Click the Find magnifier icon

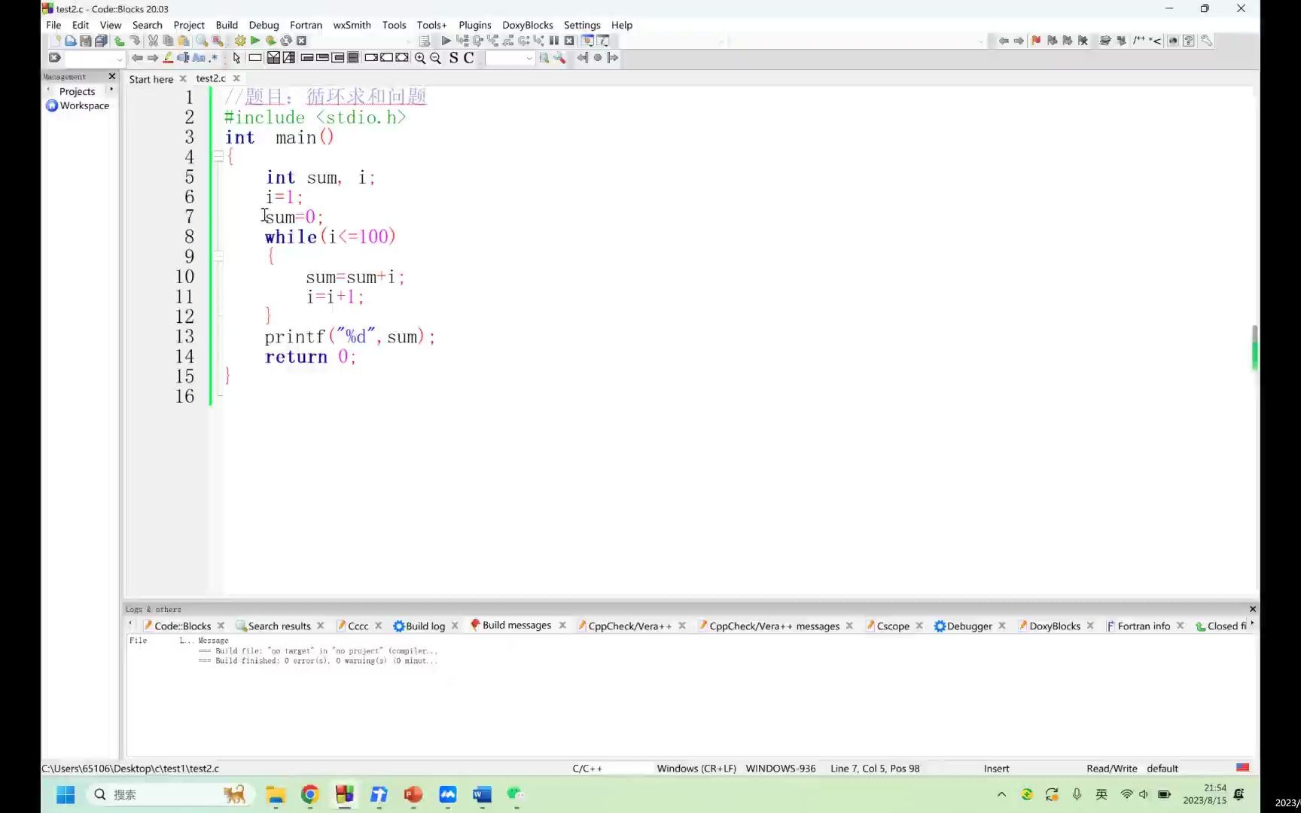202,41
